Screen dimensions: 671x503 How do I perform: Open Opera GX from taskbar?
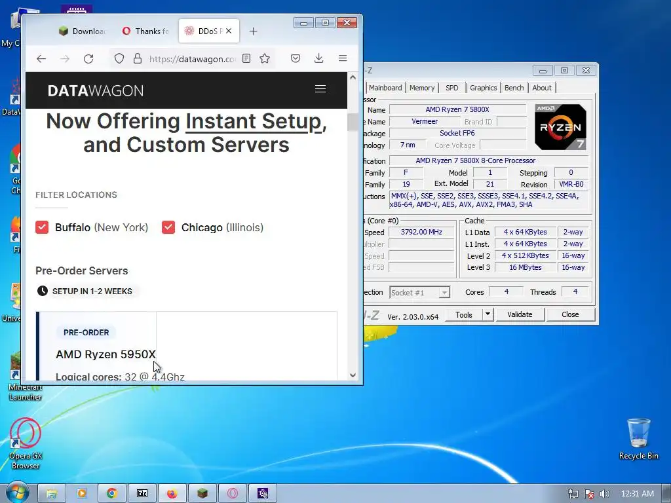coord(233,493)
